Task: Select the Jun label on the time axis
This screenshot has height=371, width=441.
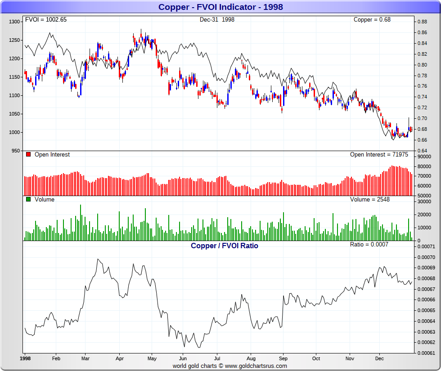Action: pyautogui.click(x=183, y=358)
